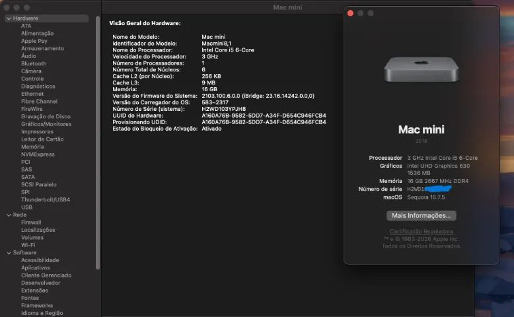Select NVMExpress in the sidebar
This screenshot has width=514, height=317.
coord(38,154)
